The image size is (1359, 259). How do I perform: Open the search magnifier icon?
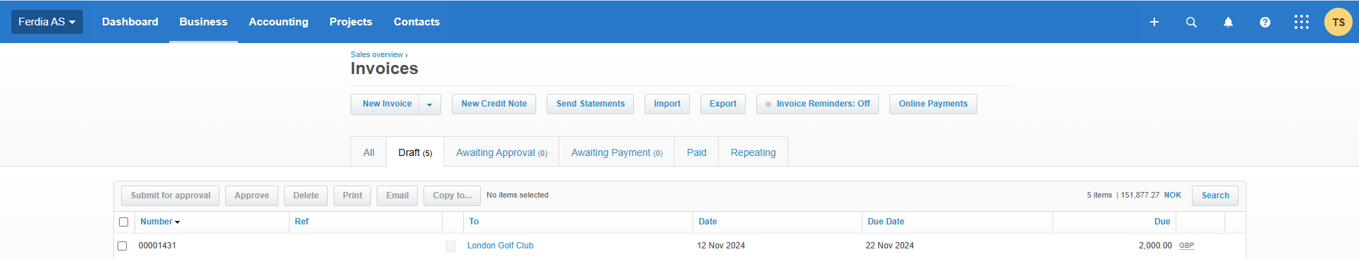(x=1191, y=22)
